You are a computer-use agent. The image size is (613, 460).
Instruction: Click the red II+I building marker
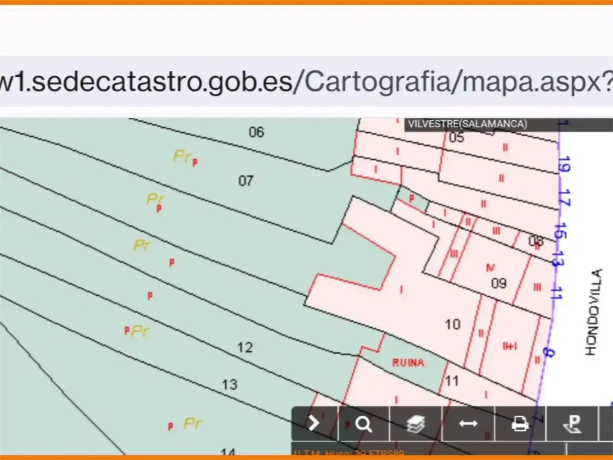[x=510, y=346]
